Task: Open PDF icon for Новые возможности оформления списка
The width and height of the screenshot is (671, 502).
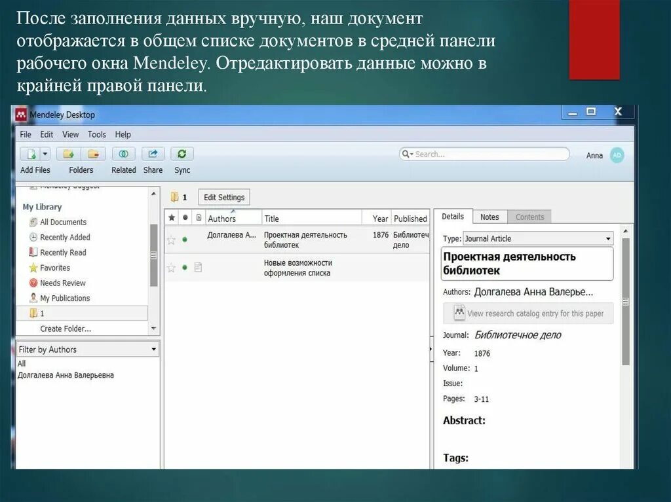Action: (198, 267)
